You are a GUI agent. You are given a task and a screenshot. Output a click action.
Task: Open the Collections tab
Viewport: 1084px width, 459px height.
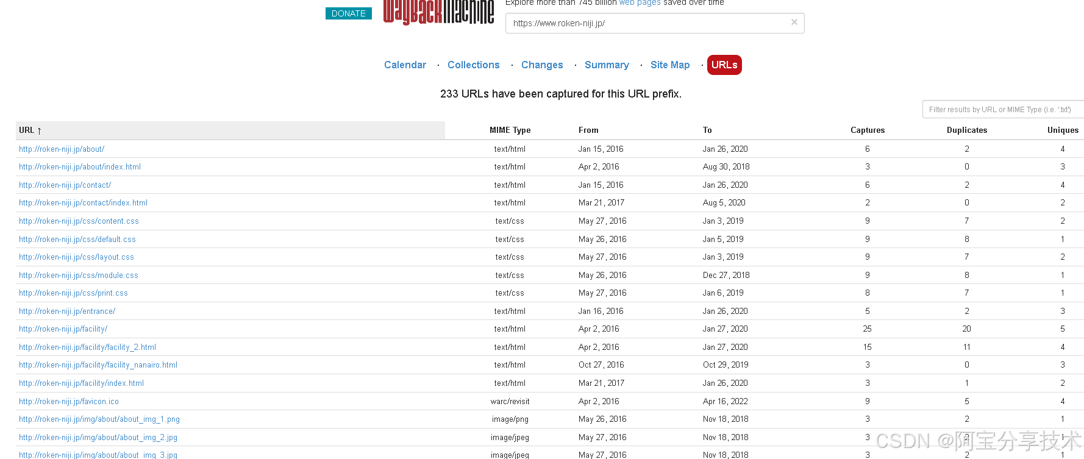pyautogui.click(x=473, y=65)
